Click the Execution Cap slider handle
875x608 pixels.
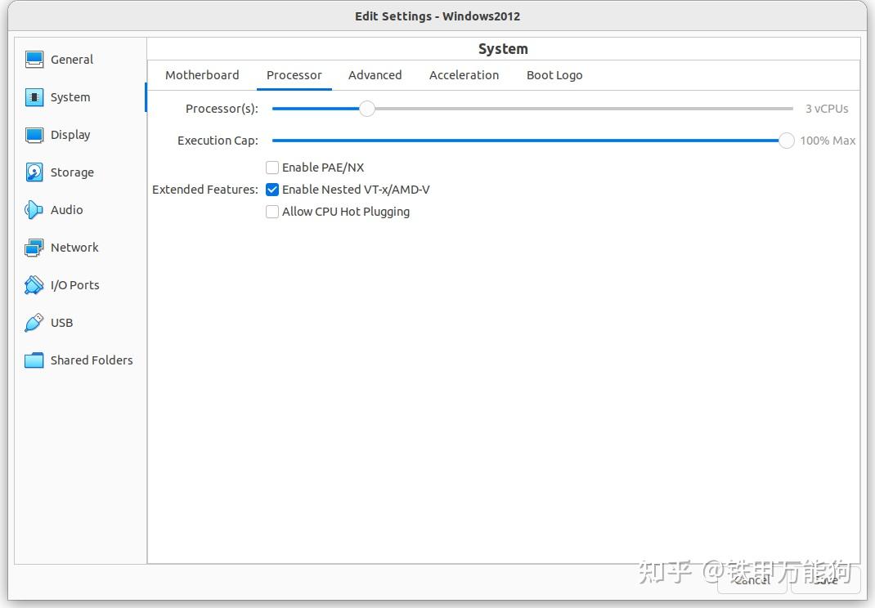click(x=786, y=141)
